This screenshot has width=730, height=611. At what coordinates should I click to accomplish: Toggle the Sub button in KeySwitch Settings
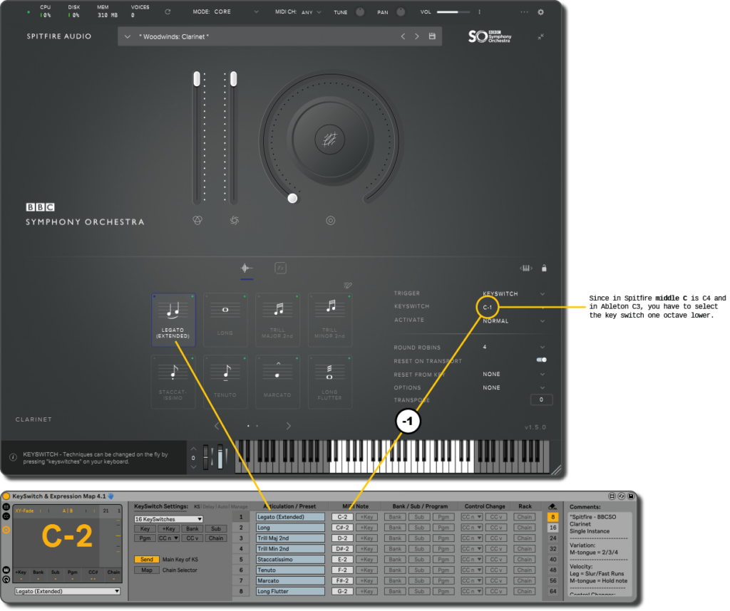tap(216, 528)
